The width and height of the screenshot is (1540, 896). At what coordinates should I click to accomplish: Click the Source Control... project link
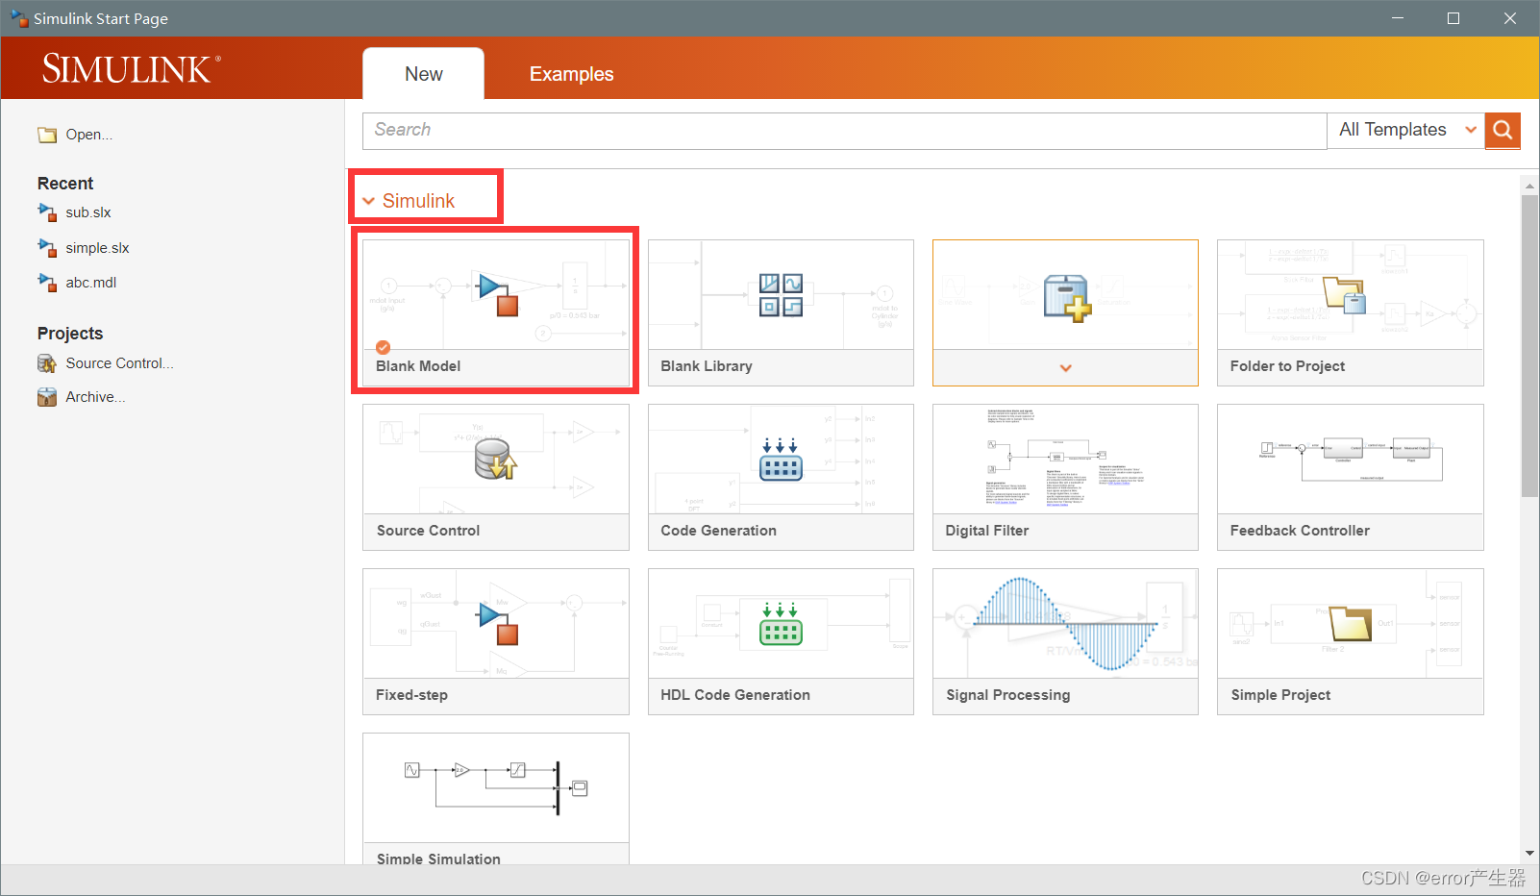click(120, 363)
